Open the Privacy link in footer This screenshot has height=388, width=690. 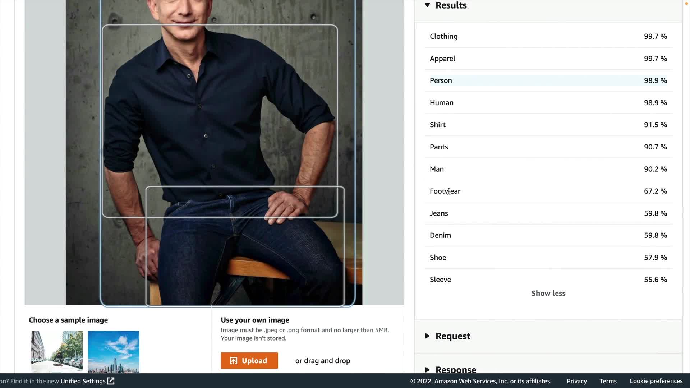click(576, 381)
